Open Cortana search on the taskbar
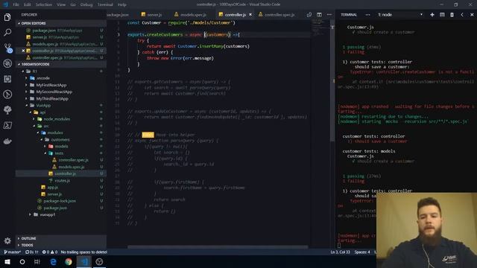This screenshot has height=268, width=477. tap(22, 261)
